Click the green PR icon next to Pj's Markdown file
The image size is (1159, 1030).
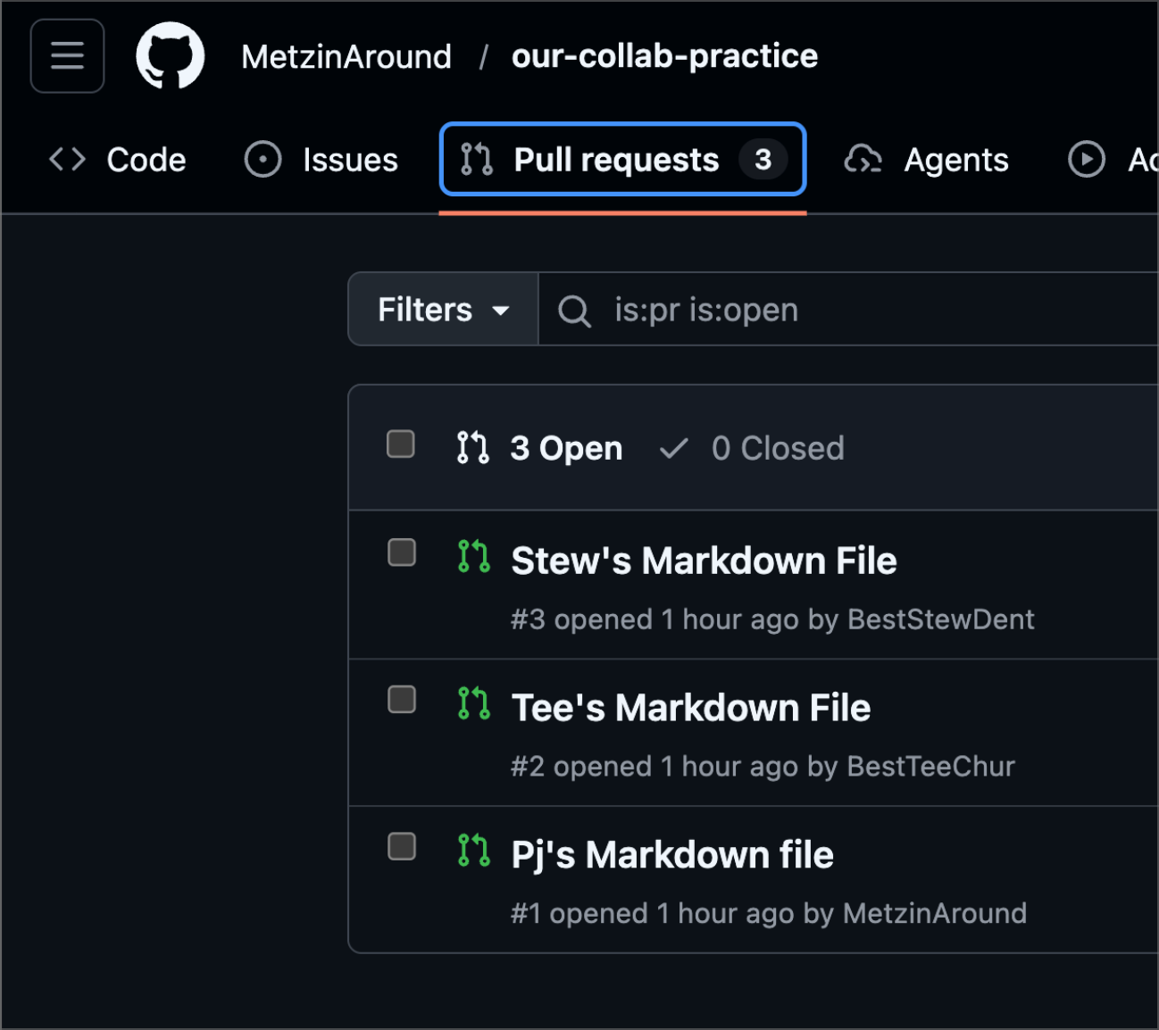(x=473, y=851)
